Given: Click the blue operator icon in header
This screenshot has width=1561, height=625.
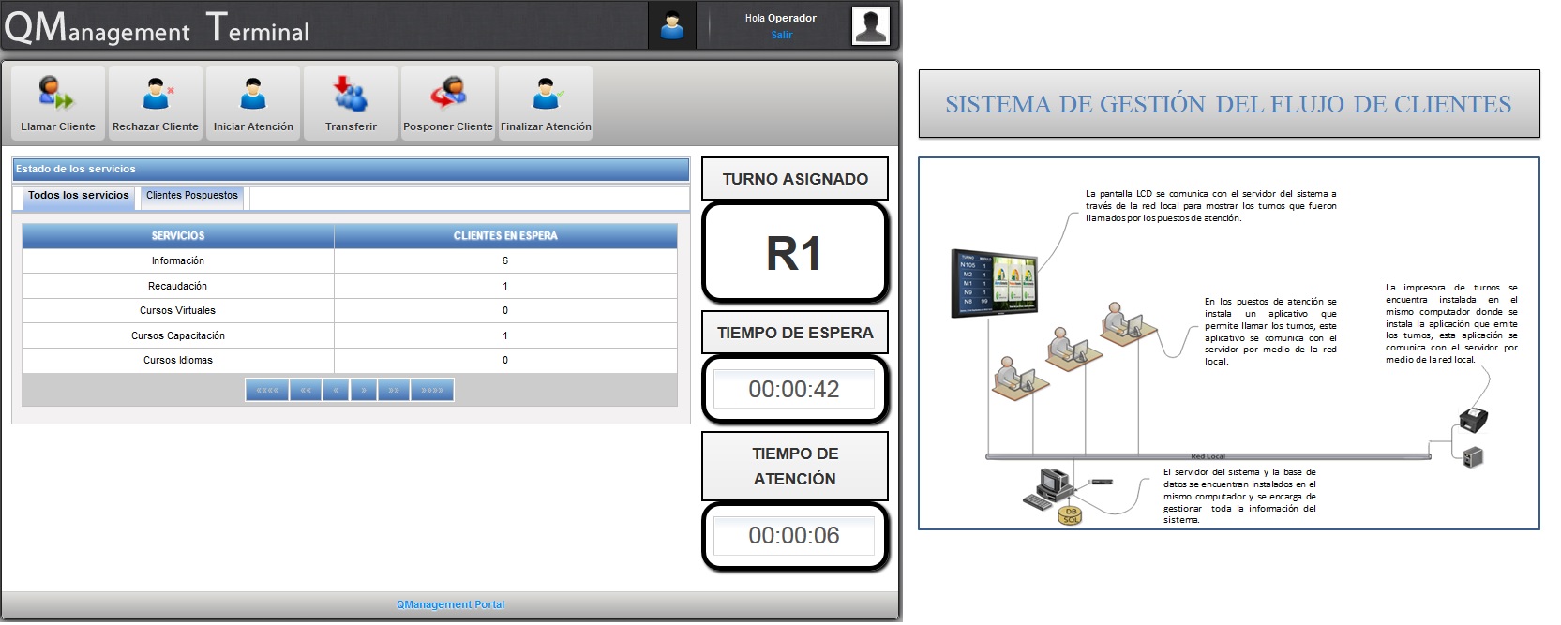Looking at the screenshot, I should pyautogui.click(x=672, y=25).
